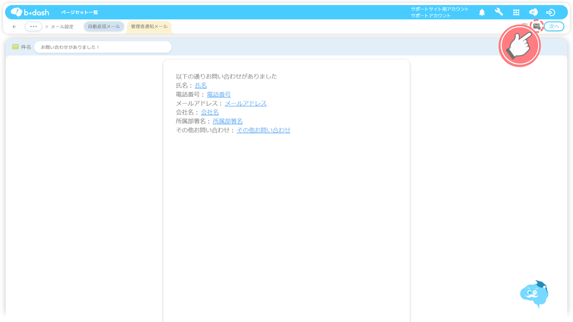
Task: Click the 電話番号 merge tag link
Action: tap(219, 94)
